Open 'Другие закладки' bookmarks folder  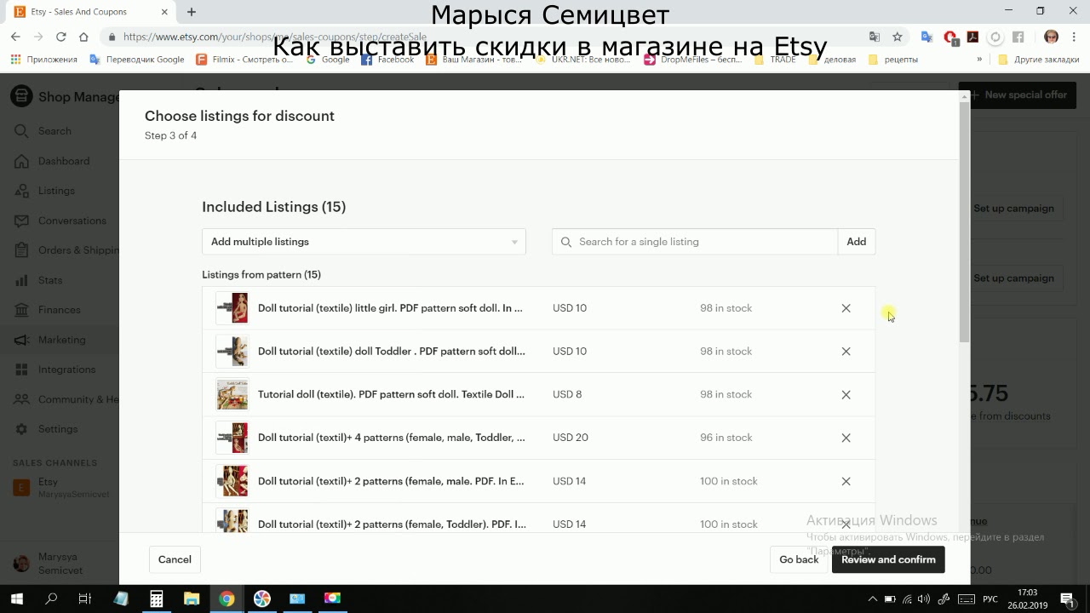1039,60
